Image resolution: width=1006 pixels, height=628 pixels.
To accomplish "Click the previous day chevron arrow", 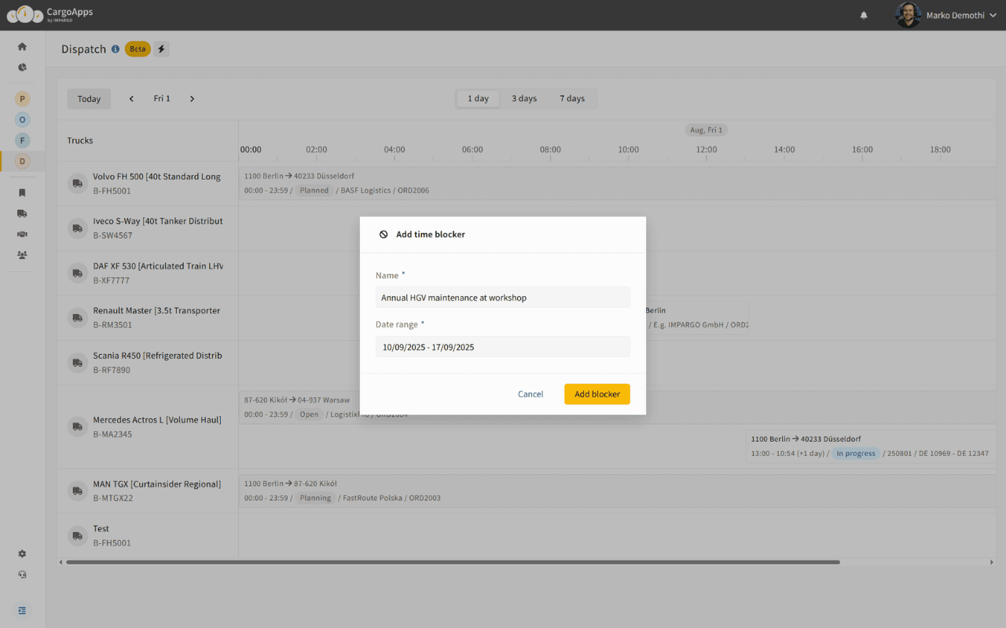I will pos(131,98).
